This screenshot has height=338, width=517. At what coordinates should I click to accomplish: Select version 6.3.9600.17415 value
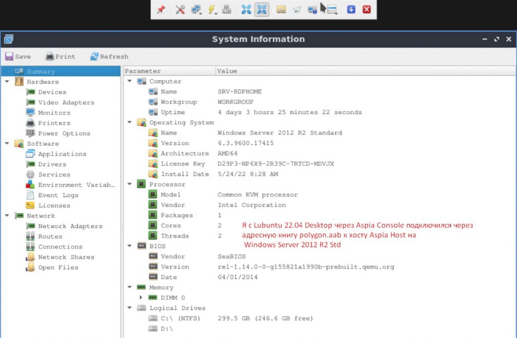[246, 143]
